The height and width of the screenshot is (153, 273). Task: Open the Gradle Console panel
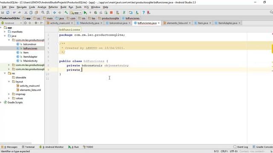coord(263,147)
